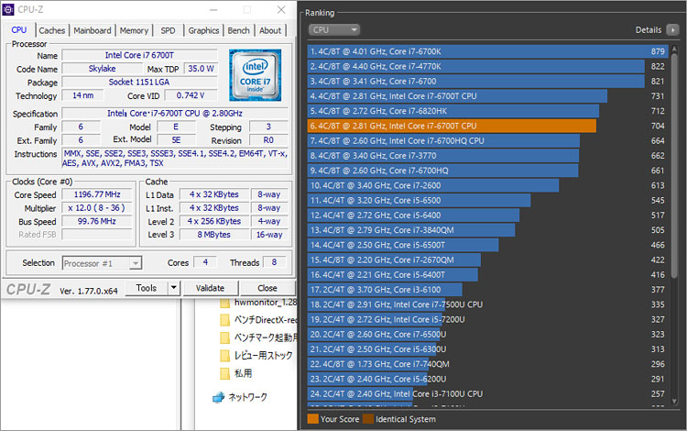Select ranking row 1 Core i7-6700K
The image size is (687, 431).
tap(487, 51)
